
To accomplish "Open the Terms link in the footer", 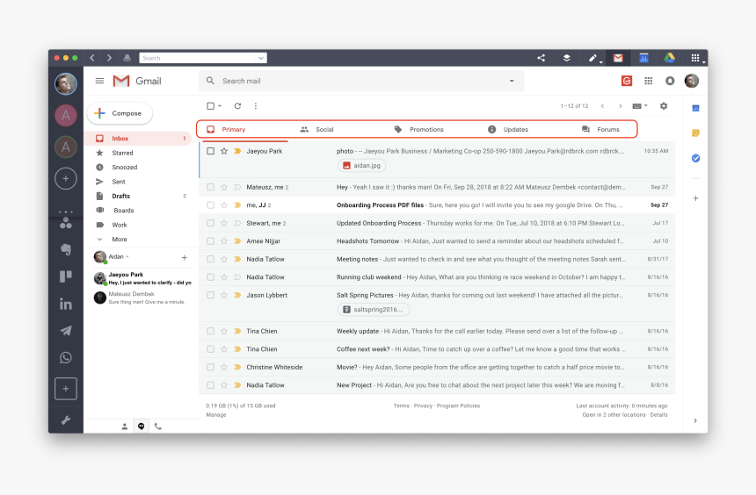I will pos(401,406).
